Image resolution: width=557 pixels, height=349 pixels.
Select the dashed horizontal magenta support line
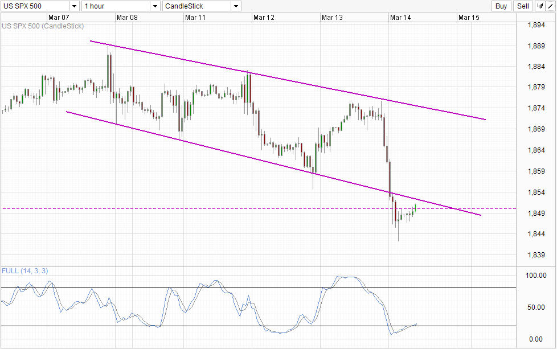point(258,209)
